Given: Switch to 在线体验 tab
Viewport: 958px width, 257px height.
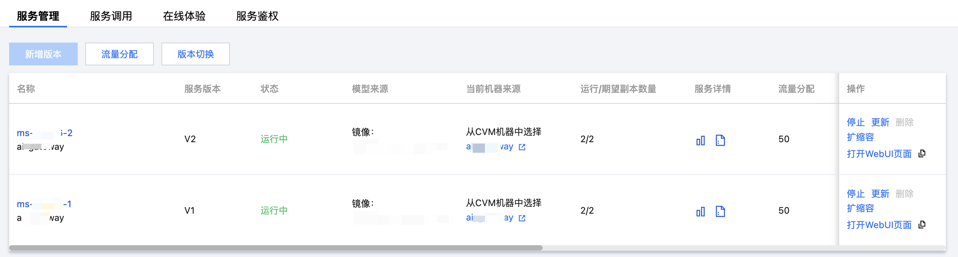Looking at the screenshot, I should click(x=184, y=16).
